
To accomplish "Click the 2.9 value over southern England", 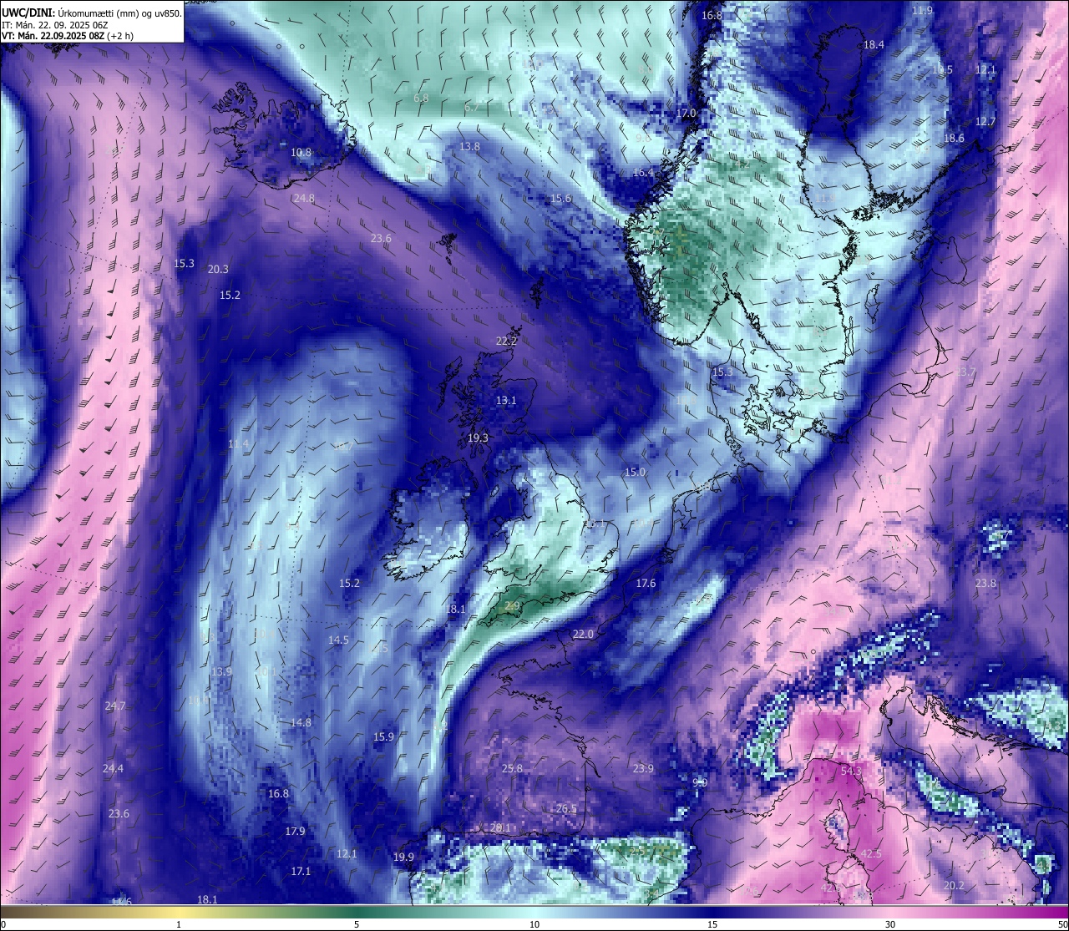I will point(513,606).
